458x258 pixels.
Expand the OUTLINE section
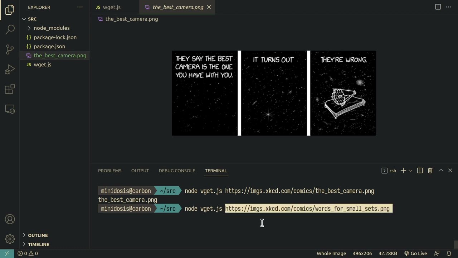55,235
